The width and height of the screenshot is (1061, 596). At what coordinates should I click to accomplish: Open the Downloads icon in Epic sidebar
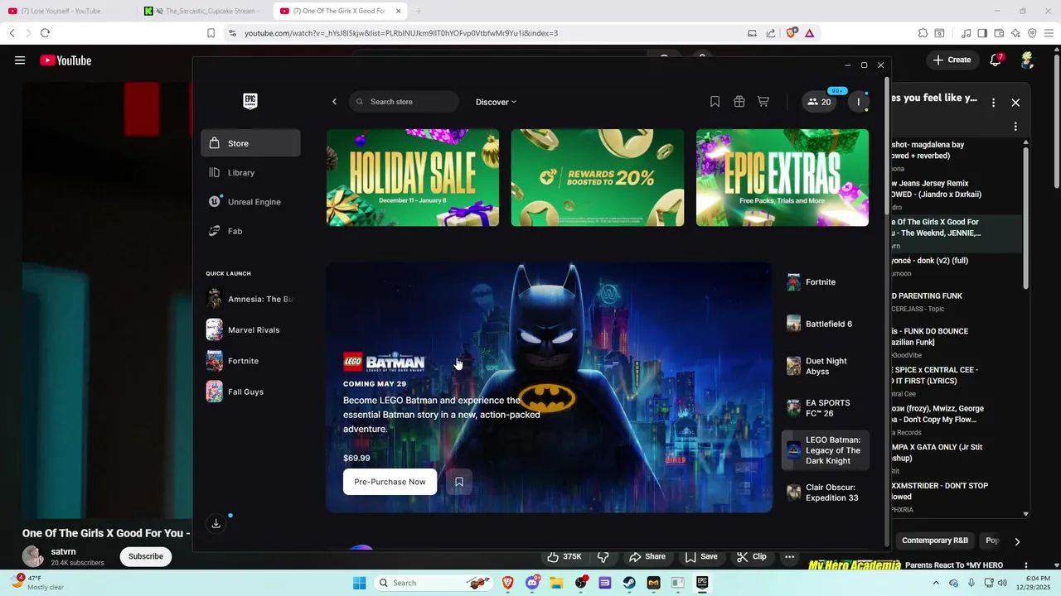(216, 523)
